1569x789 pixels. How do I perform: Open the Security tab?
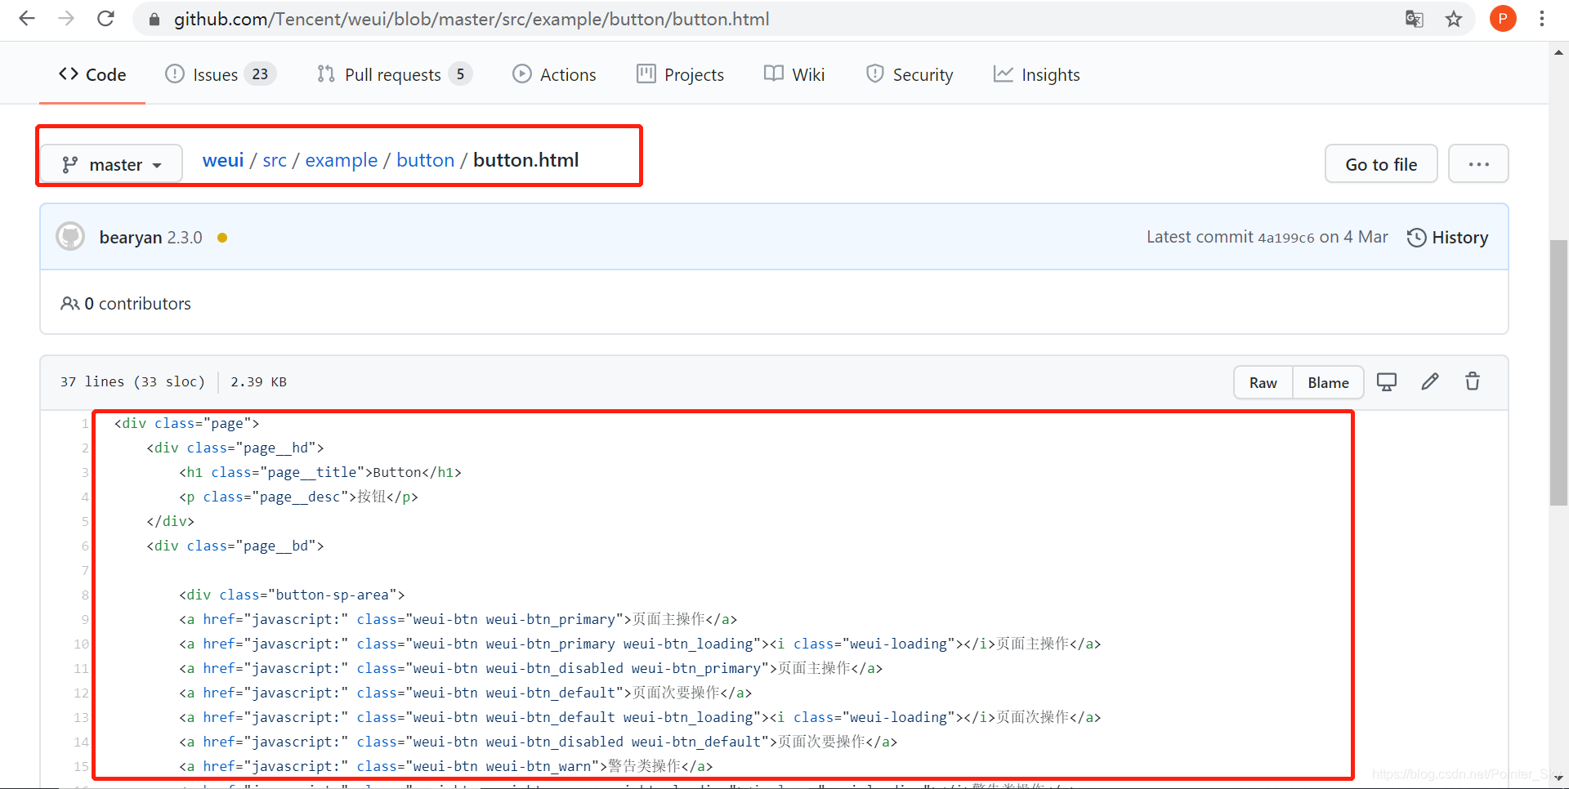(910, 74)
